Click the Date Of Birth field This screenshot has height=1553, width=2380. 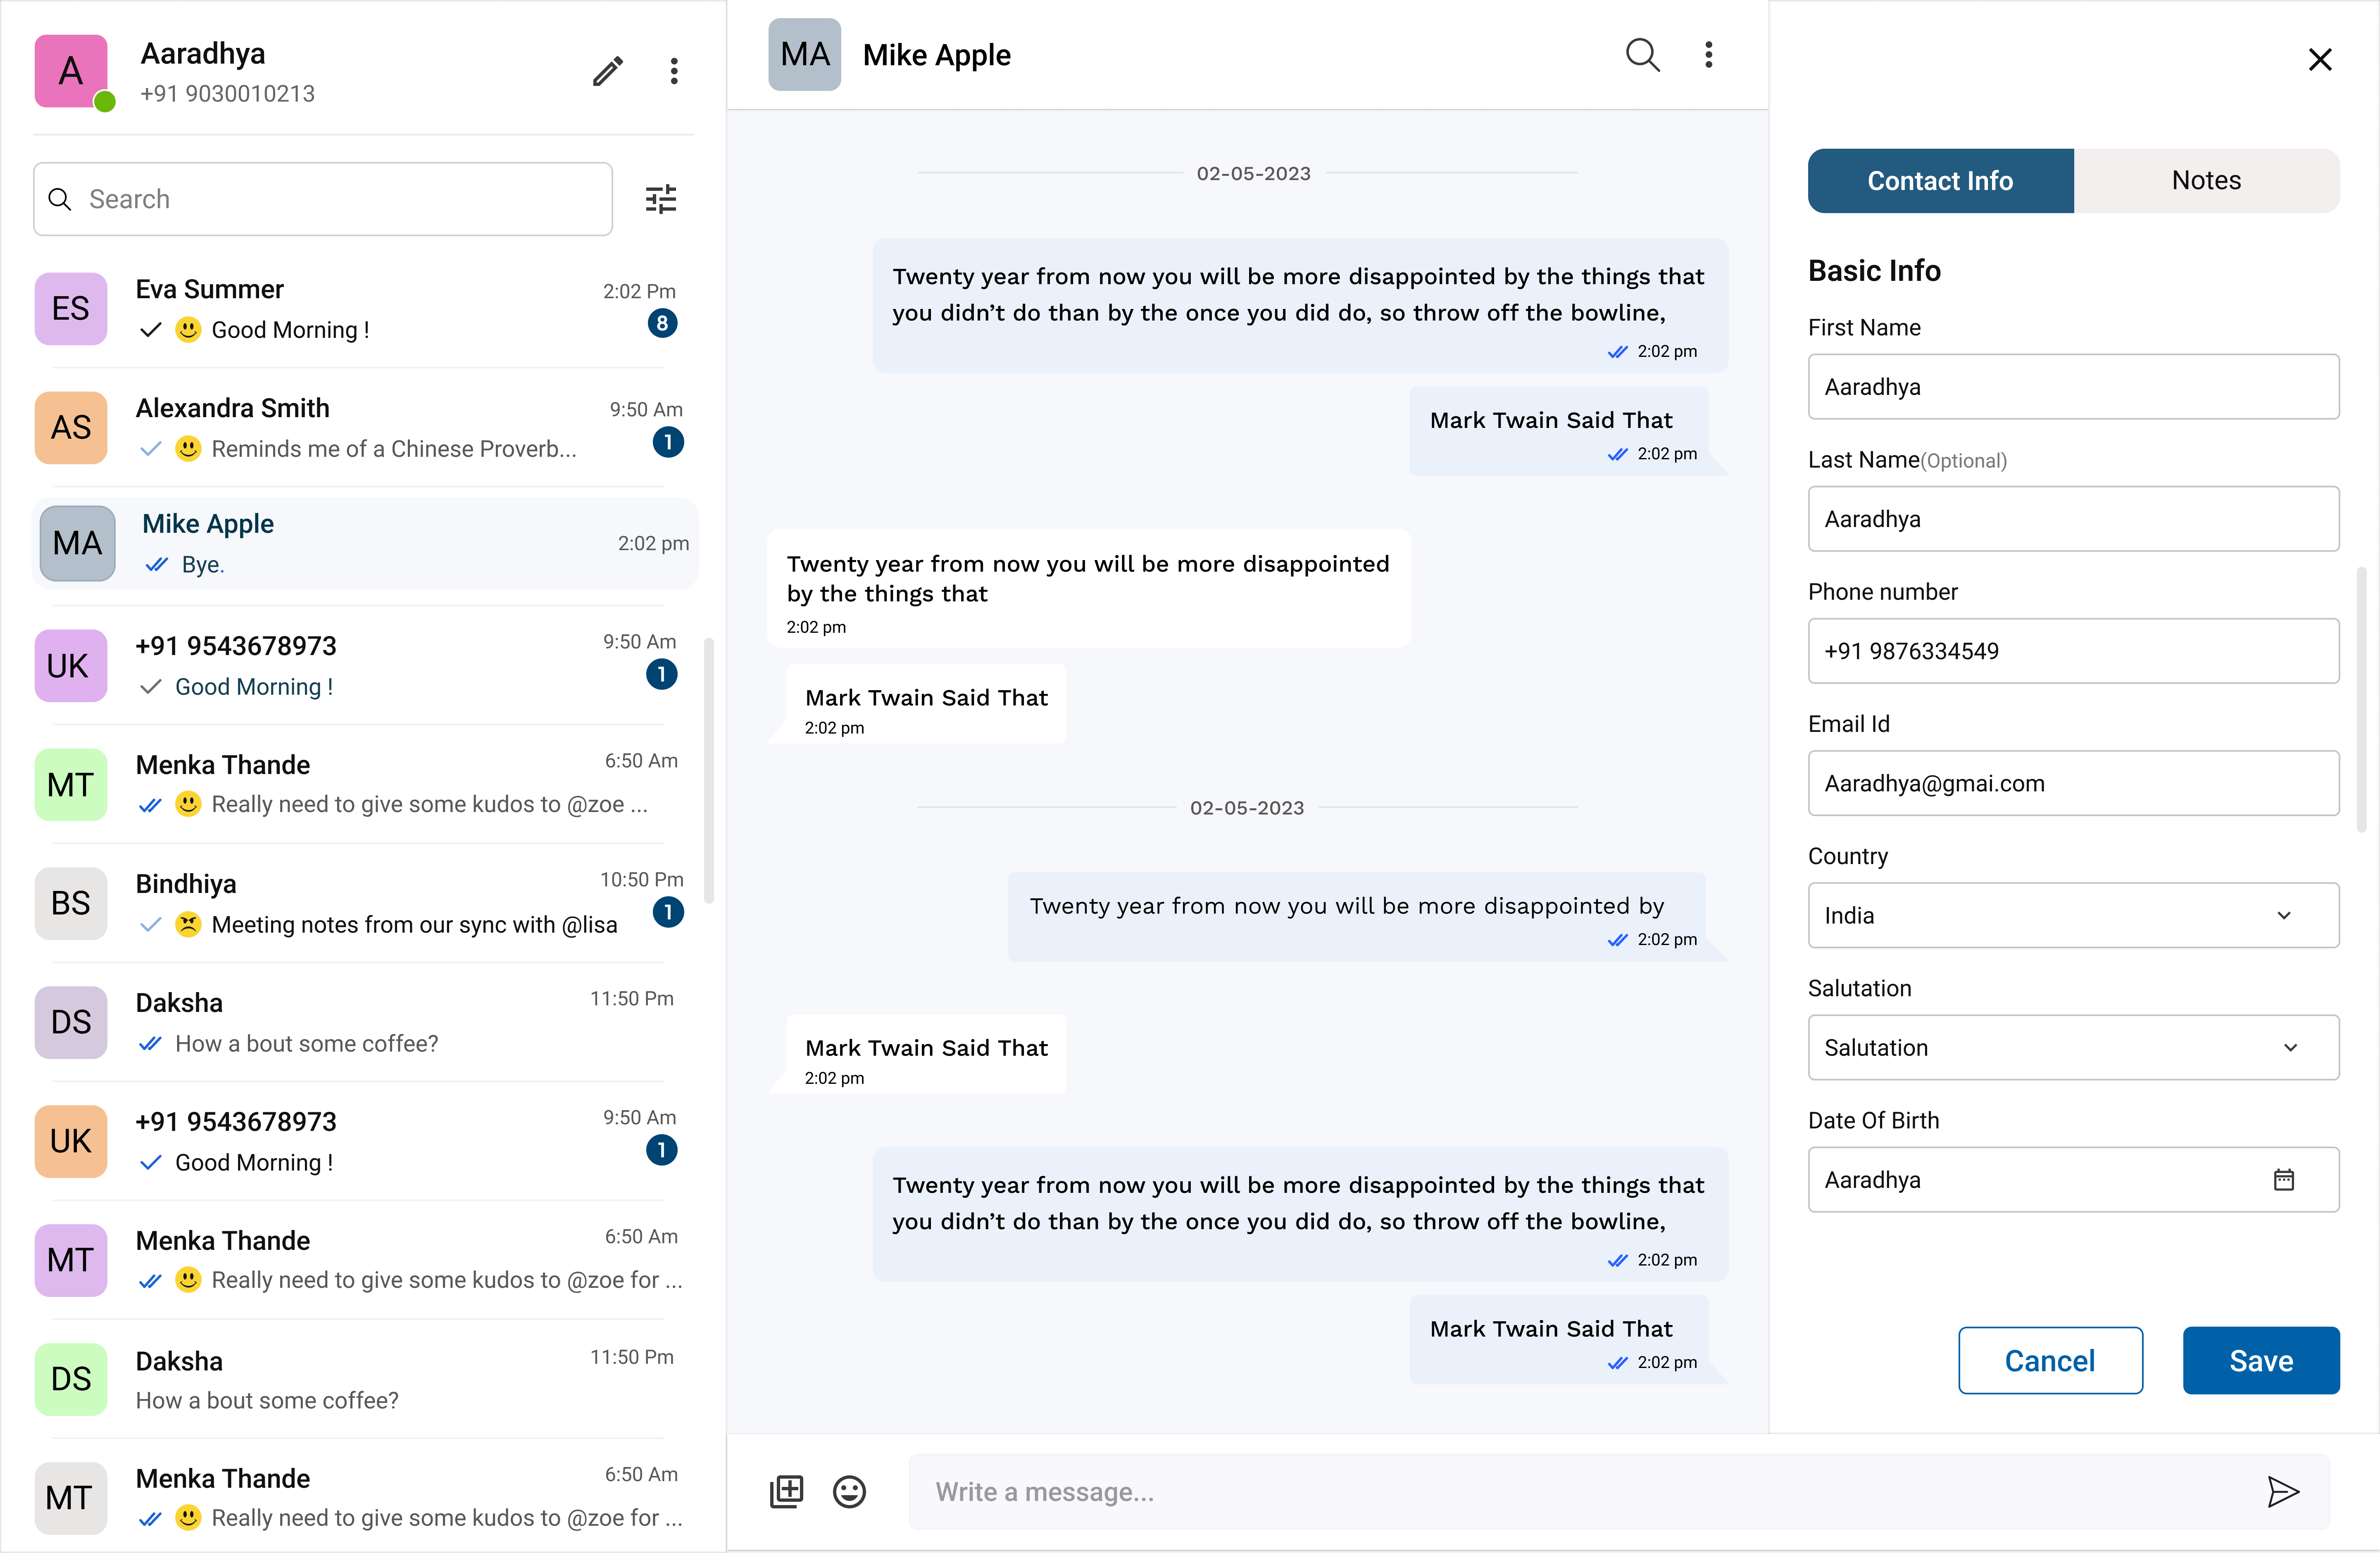pyautogui.click(x=2073, y=1179)
